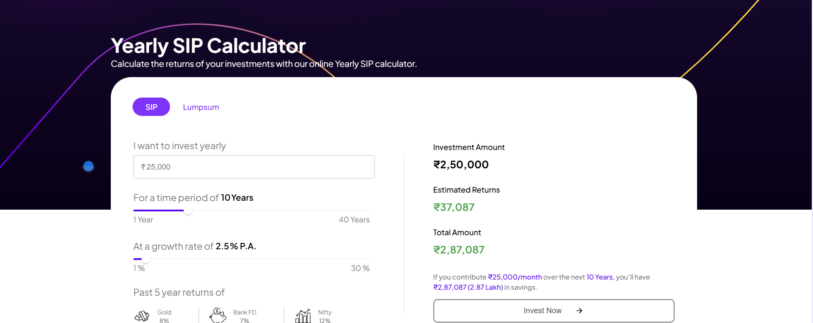Click the arrow inside the Invest Now button
This screenshot has width=813, height=323.
[x=580, y=311]
